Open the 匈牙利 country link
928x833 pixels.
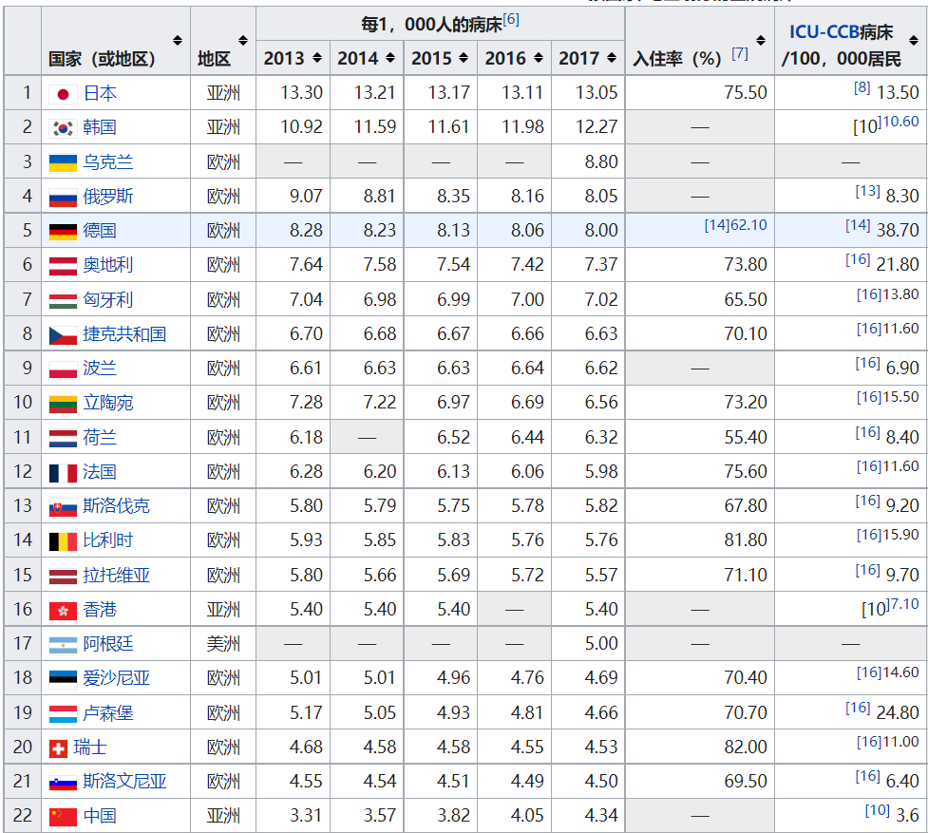pyautogui.click(x=108, y=299)
